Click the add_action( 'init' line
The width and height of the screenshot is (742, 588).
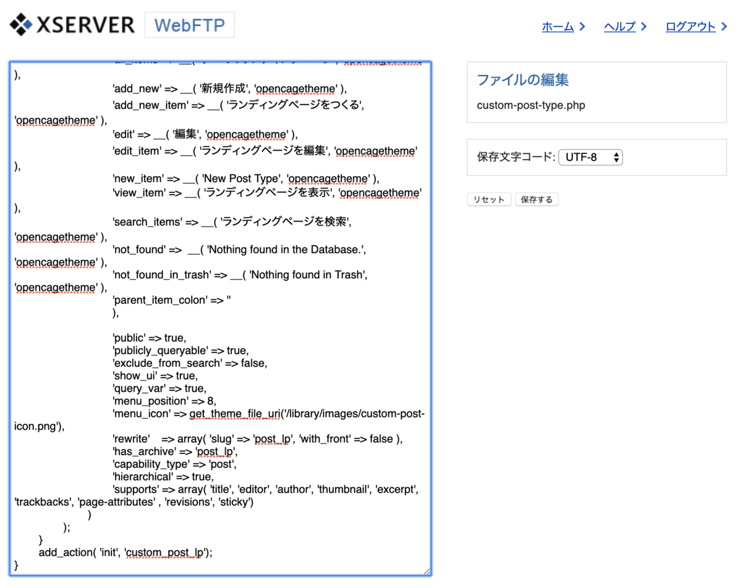(x=126, y=552)
